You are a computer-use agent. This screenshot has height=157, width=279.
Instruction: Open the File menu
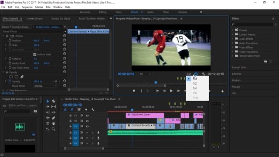3,7
